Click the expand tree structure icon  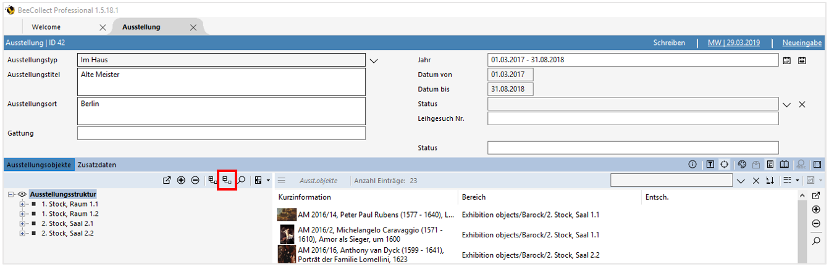coord(213,180)
